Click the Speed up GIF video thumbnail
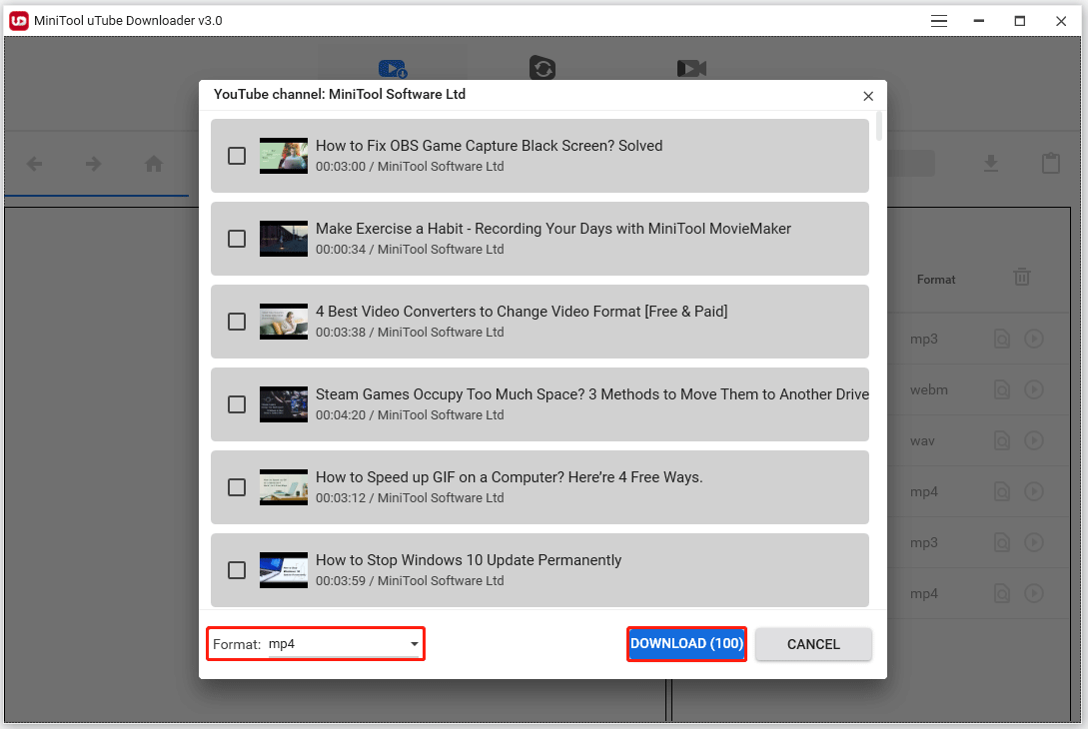This screenshot has height=729, width=1088. [x=284, y=487]
